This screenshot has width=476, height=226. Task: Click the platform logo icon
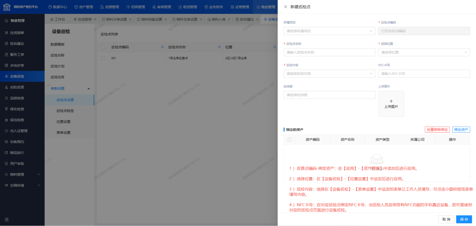click(7, 7)
